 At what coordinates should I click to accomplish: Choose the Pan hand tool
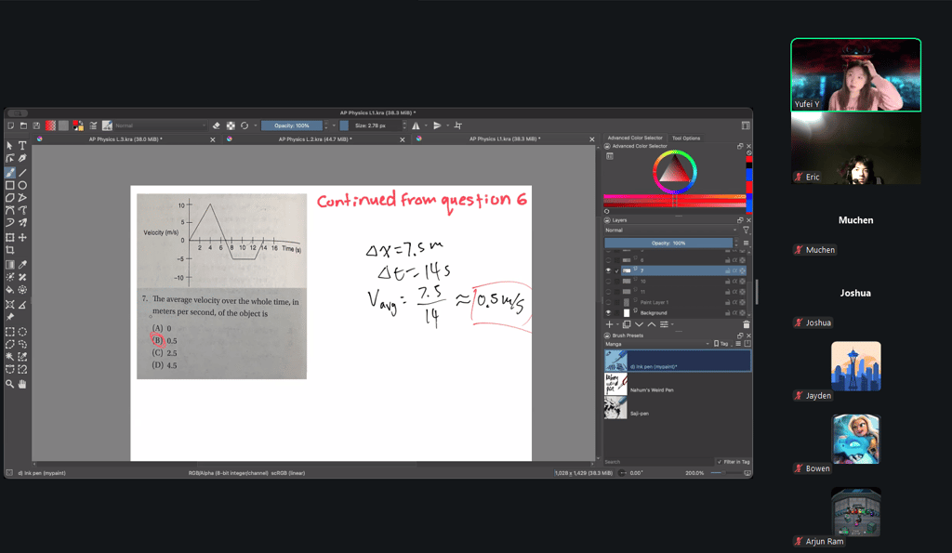click(22, 384)
